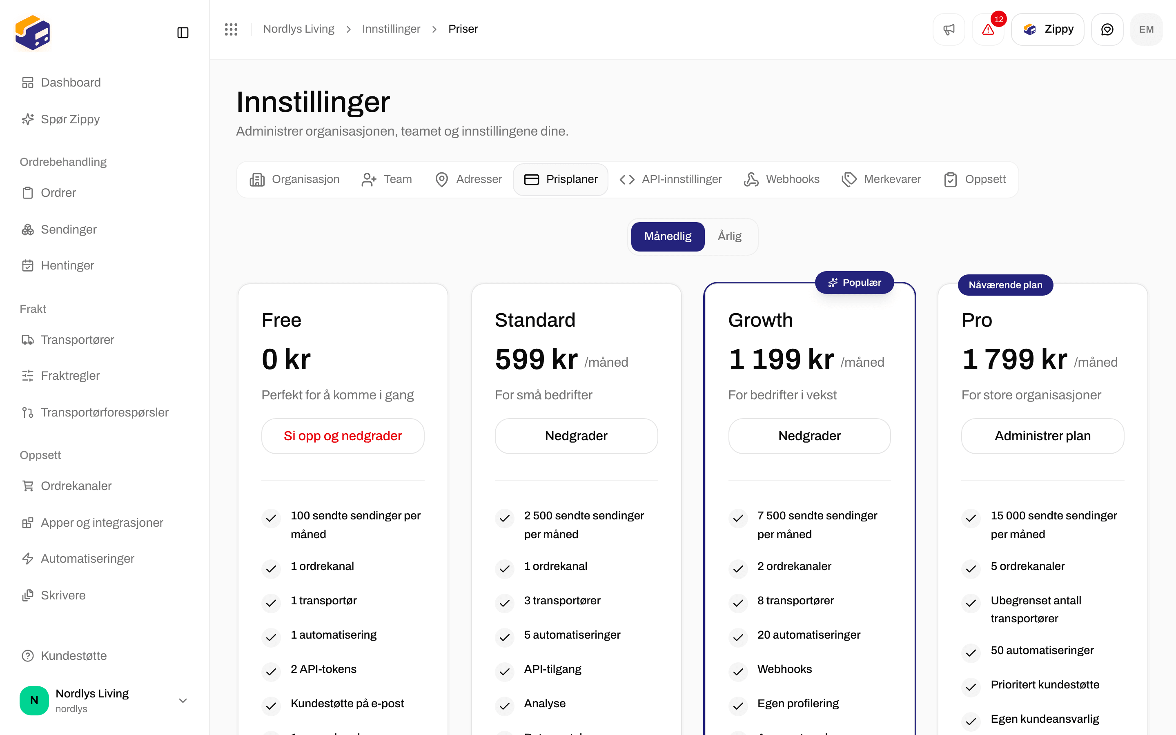
Task: Click 'Analyse' feature in Standard plan
Action: (x=544, y=704)
